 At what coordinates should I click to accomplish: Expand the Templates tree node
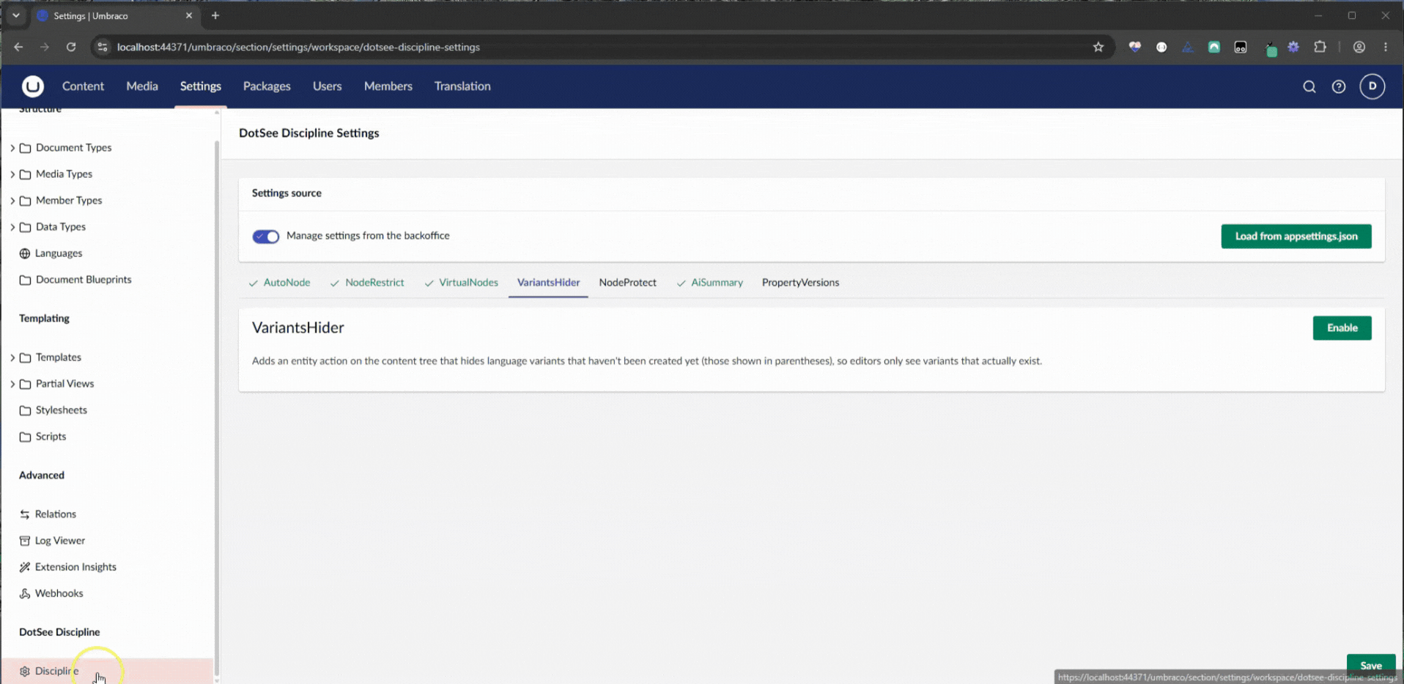pyautogui.click(x=12, y=357)
